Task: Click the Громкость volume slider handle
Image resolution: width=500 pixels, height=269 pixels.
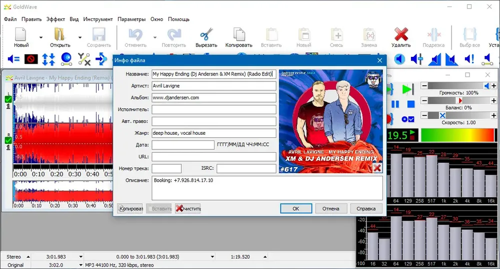Action: pyautogui.click(x=487, y=86)
